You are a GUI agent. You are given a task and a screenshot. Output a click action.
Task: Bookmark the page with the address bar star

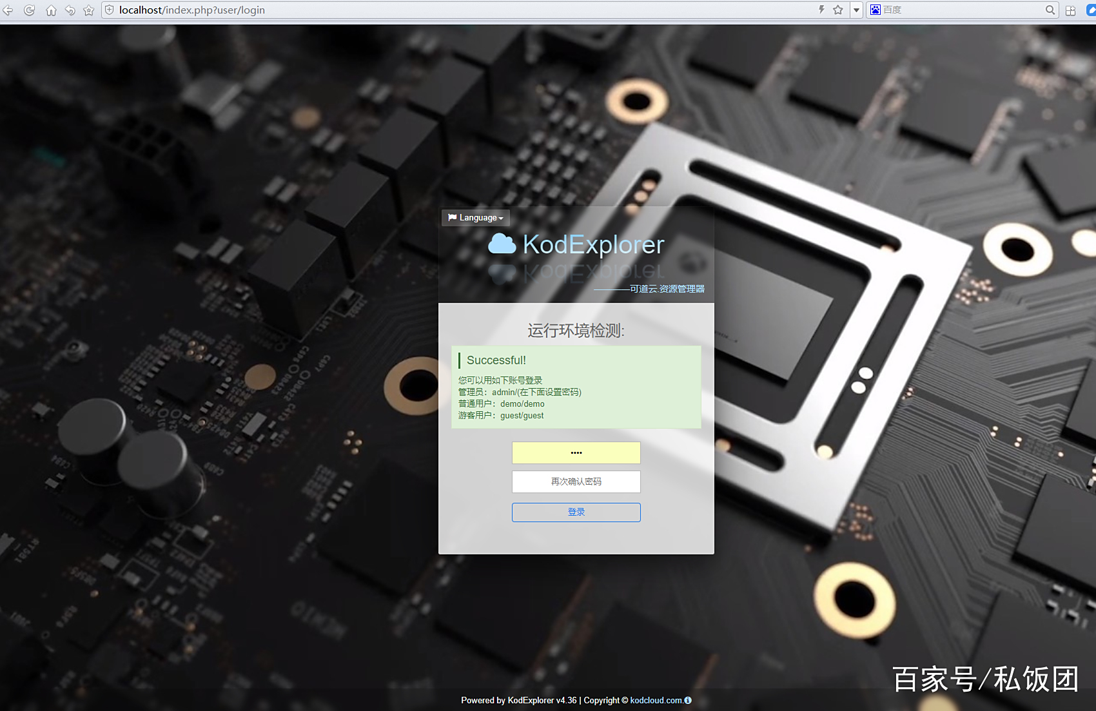pos(838,10)
